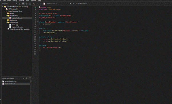Collapse the SmartSystems25Test target node

click(4, 11)
